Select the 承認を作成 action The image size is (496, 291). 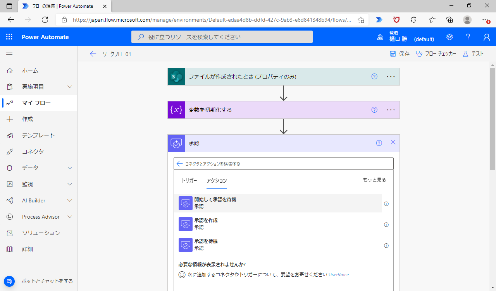[278, 224]
